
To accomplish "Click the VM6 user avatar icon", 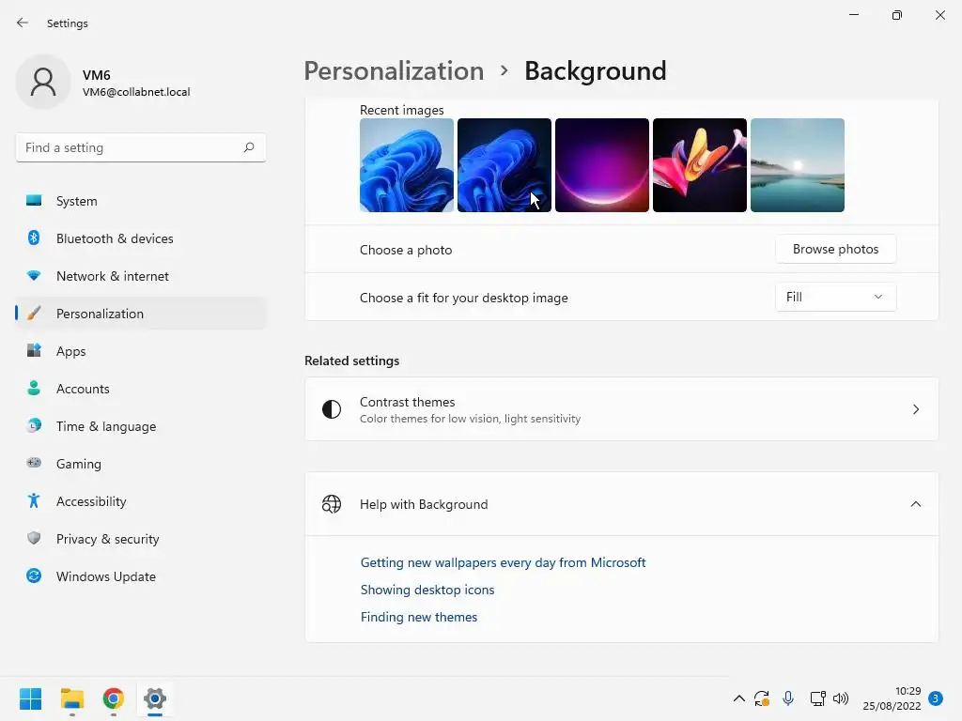I will point(43,82).
